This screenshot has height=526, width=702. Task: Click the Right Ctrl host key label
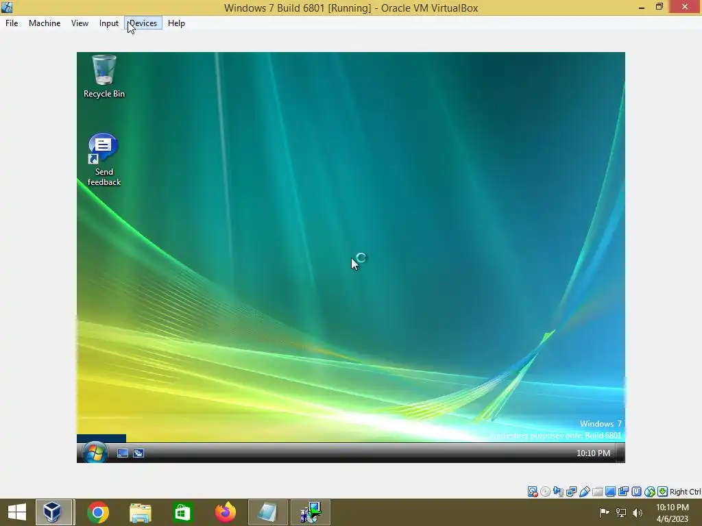point(685,492)
